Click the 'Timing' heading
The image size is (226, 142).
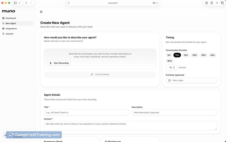(170, 37)
